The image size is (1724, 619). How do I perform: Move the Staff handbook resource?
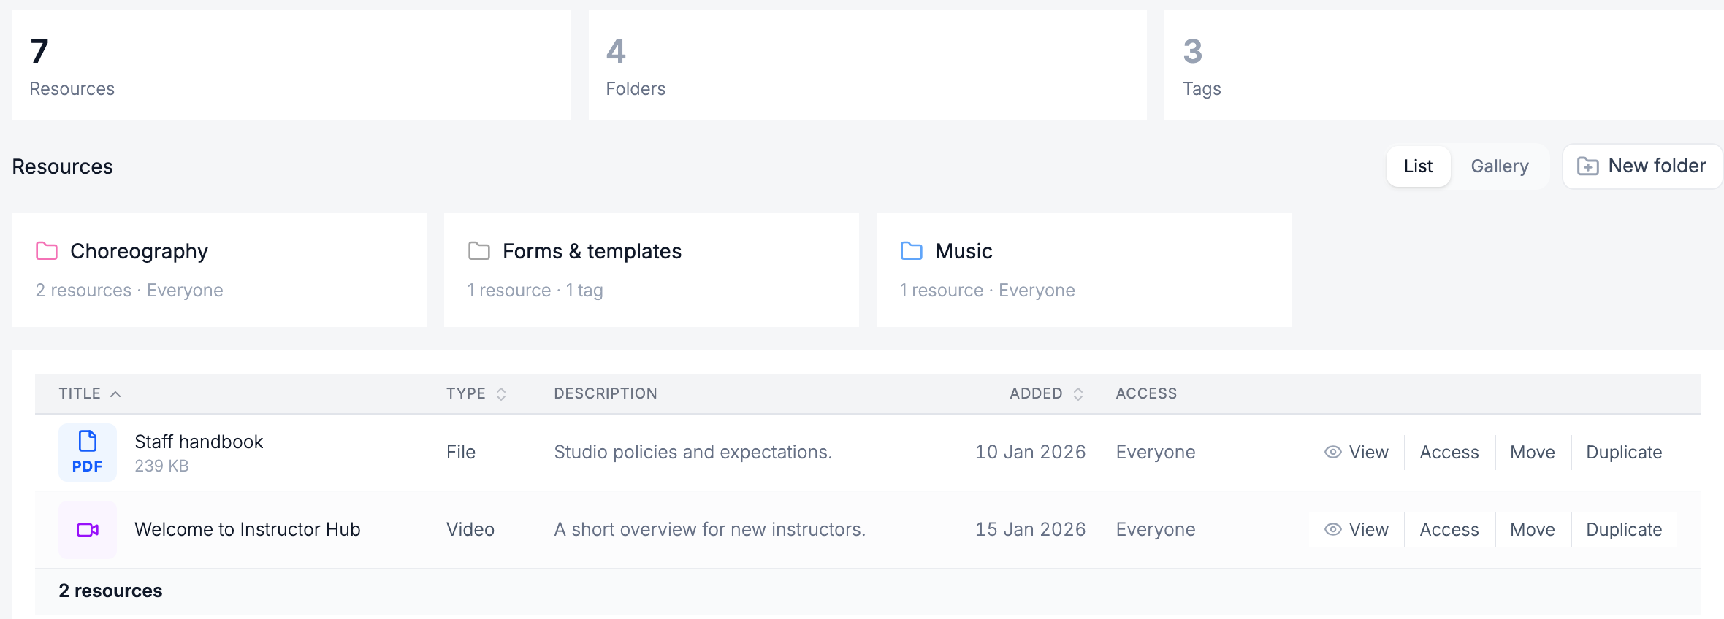[x=1533, y=453]
